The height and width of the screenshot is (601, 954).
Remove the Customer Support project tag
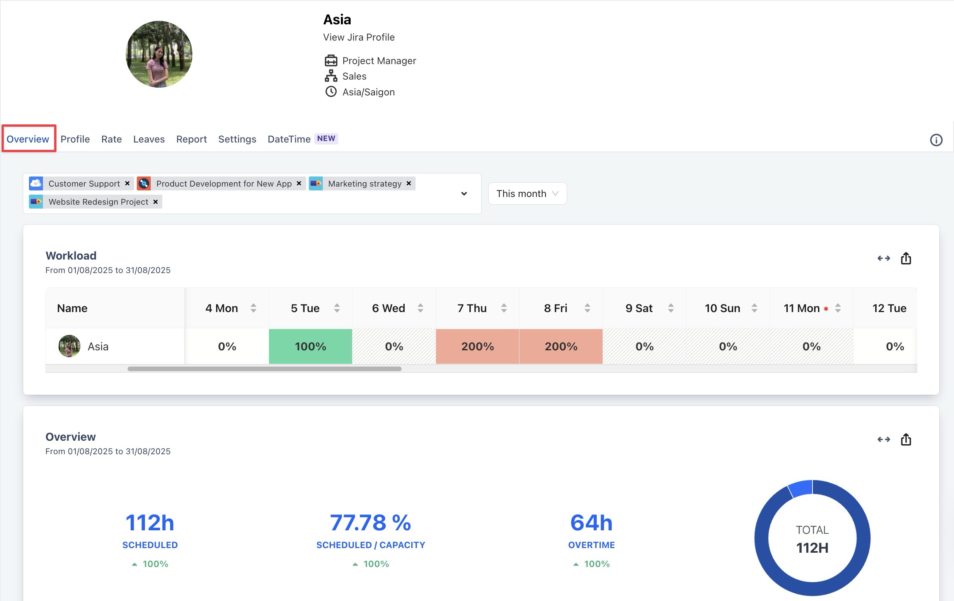127,183
